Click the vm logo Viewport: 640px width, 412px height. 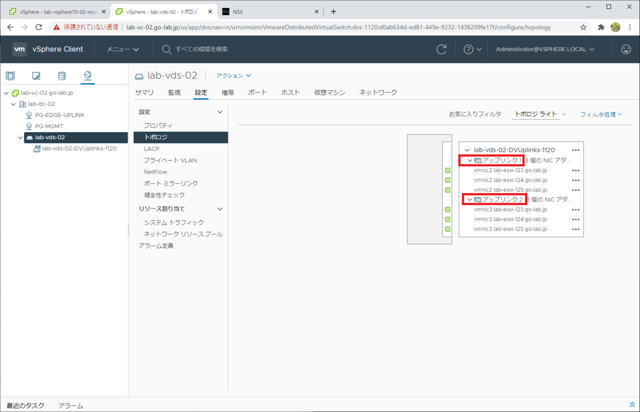click(20, 49)
